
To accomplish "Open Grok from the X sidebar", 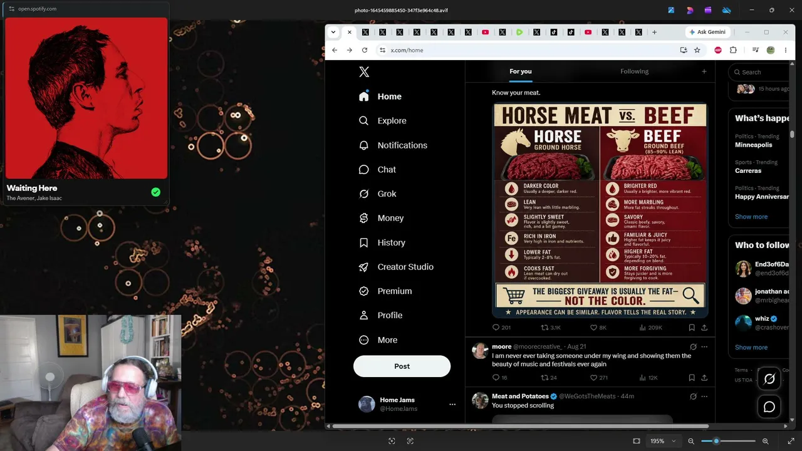I will 377,194.
